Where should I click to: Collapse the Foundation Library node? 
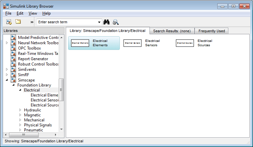[14, 85]
